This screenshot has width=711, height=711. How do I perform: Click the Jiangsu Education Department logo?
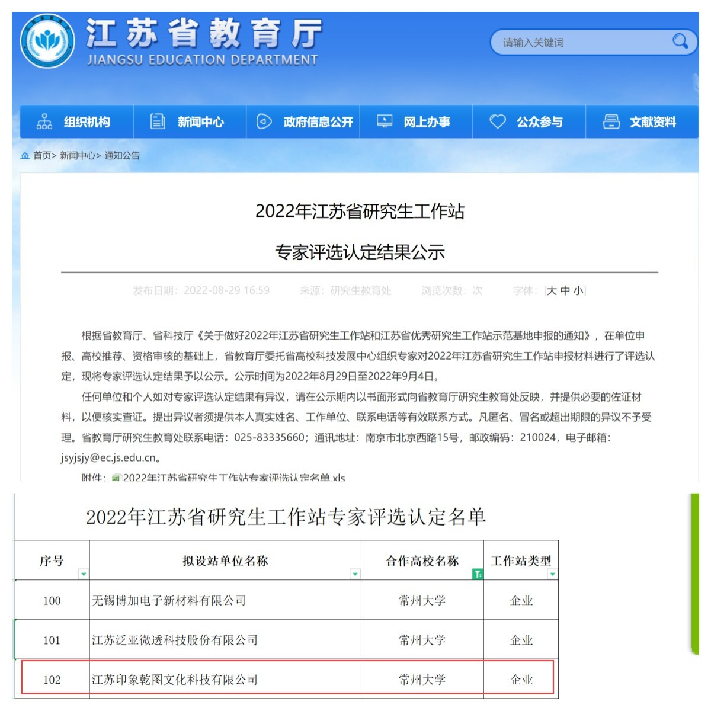click(47, 41)
